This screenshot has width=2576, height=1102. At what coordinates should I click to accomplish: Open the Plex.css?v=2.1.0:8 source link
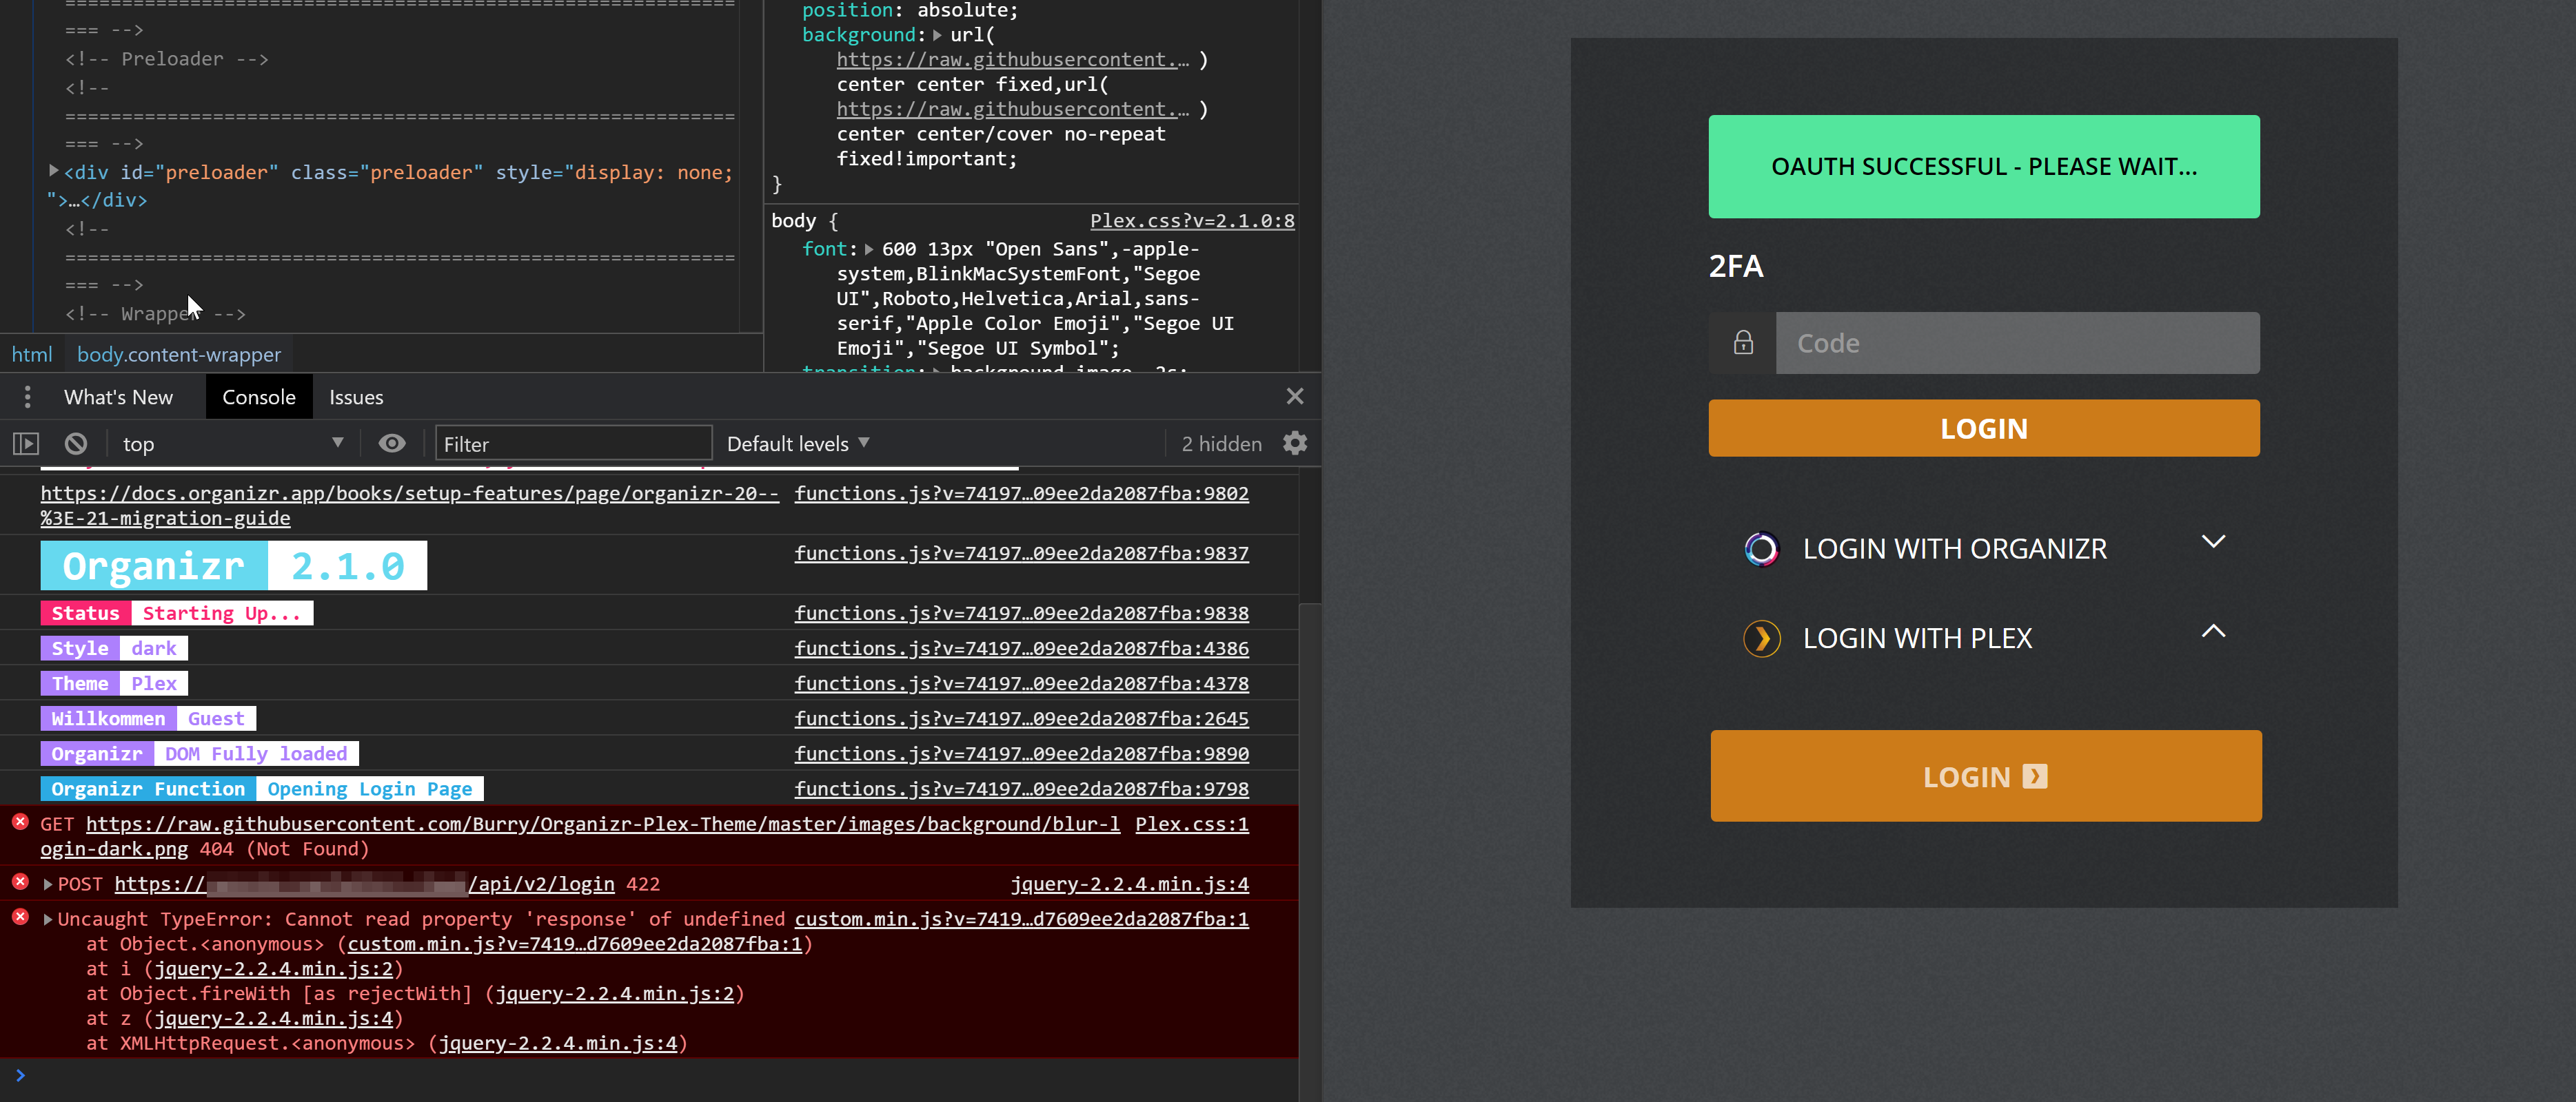(x=1192, y=221)
